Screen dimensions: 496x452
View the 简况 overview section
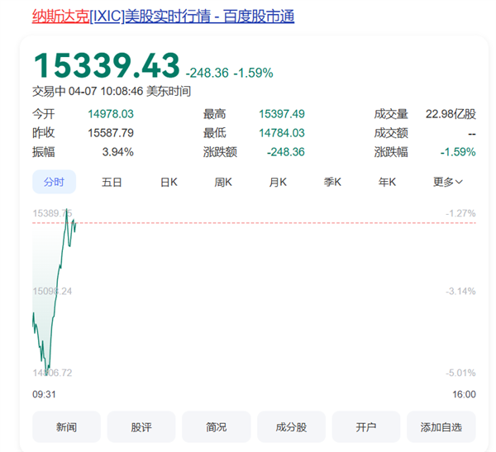[x=217, y=427]
